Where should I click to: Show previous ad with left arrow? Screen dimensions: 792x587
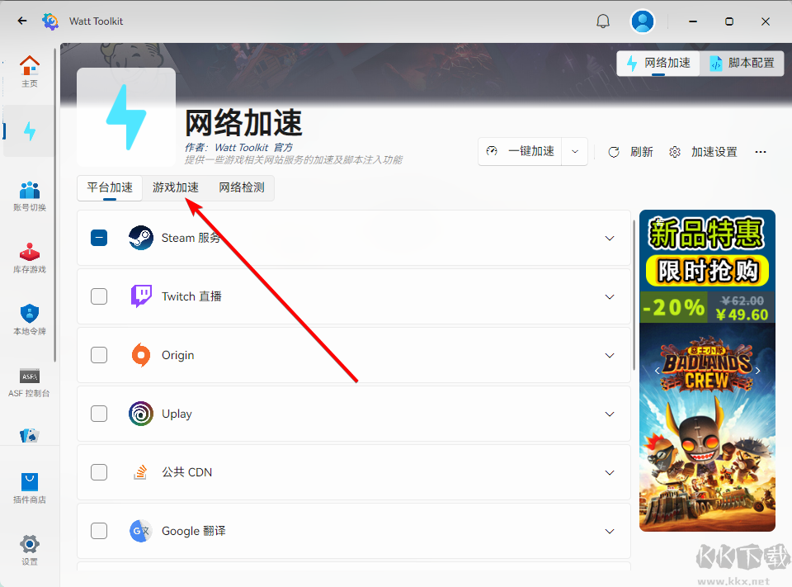657,371
